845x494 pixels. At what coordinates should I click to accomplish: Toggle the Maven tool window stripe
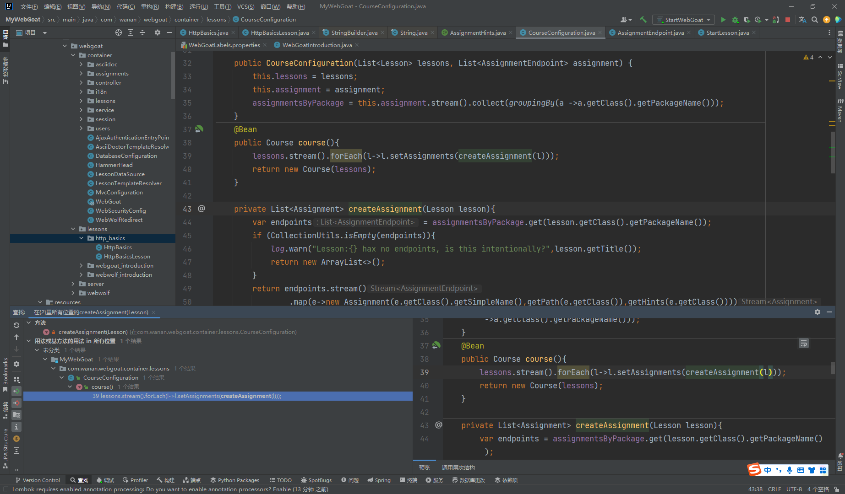[x=840, y=110]
